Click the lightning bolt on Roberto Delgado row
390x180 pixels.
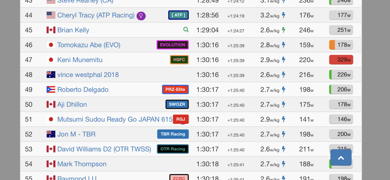[x=283, y=90]
